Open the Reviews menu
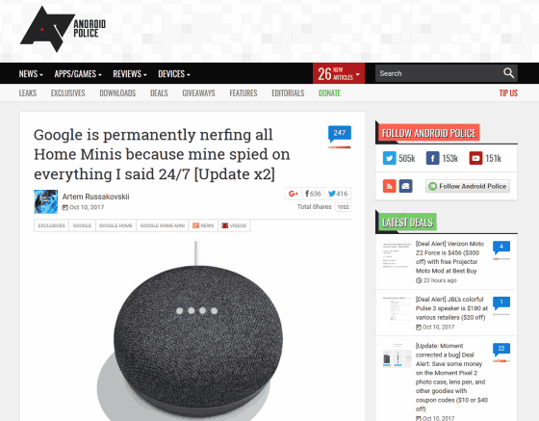 (x=130, y=73)
